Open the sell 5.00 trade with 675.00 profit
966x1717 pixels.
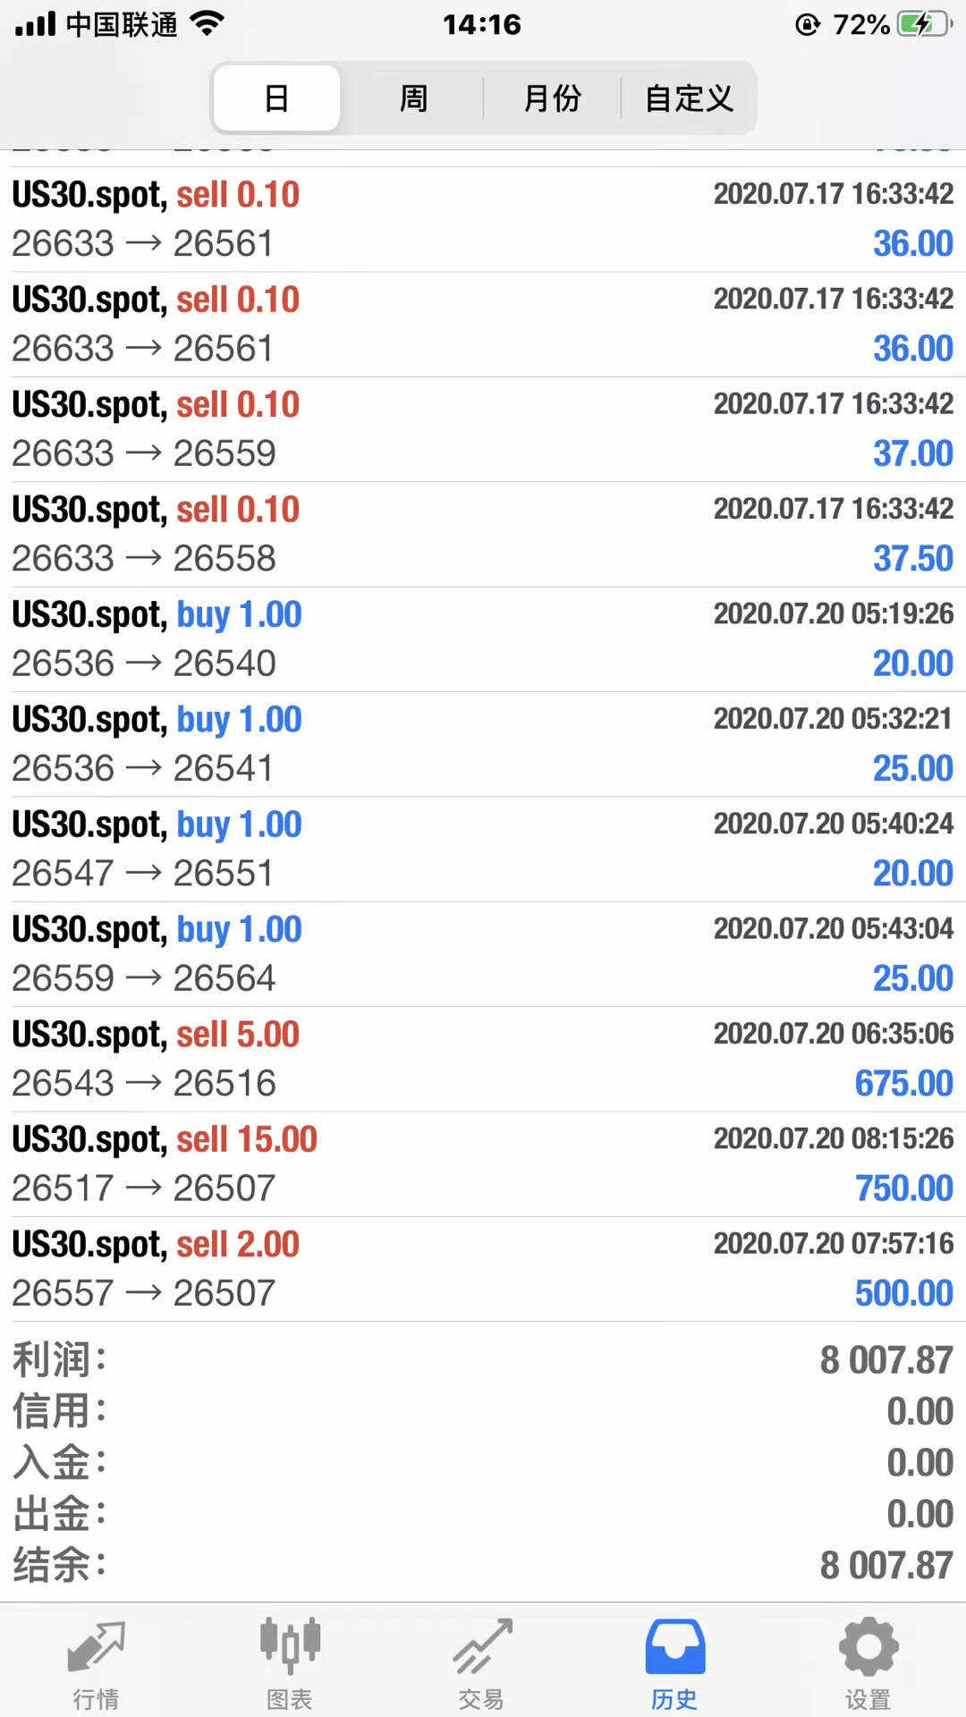[483, 1059]
